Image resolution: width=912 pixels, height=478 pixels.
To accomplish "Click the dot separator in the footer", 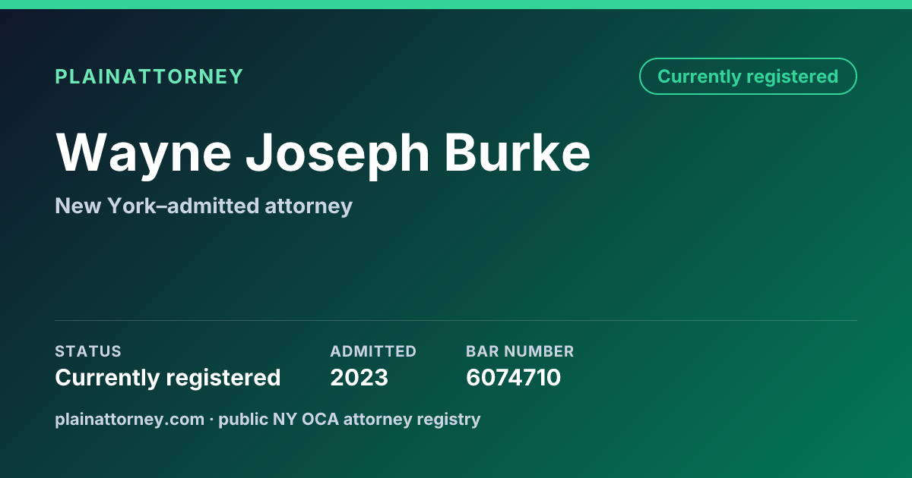I will pyautogui.click(x=211, y=419).
